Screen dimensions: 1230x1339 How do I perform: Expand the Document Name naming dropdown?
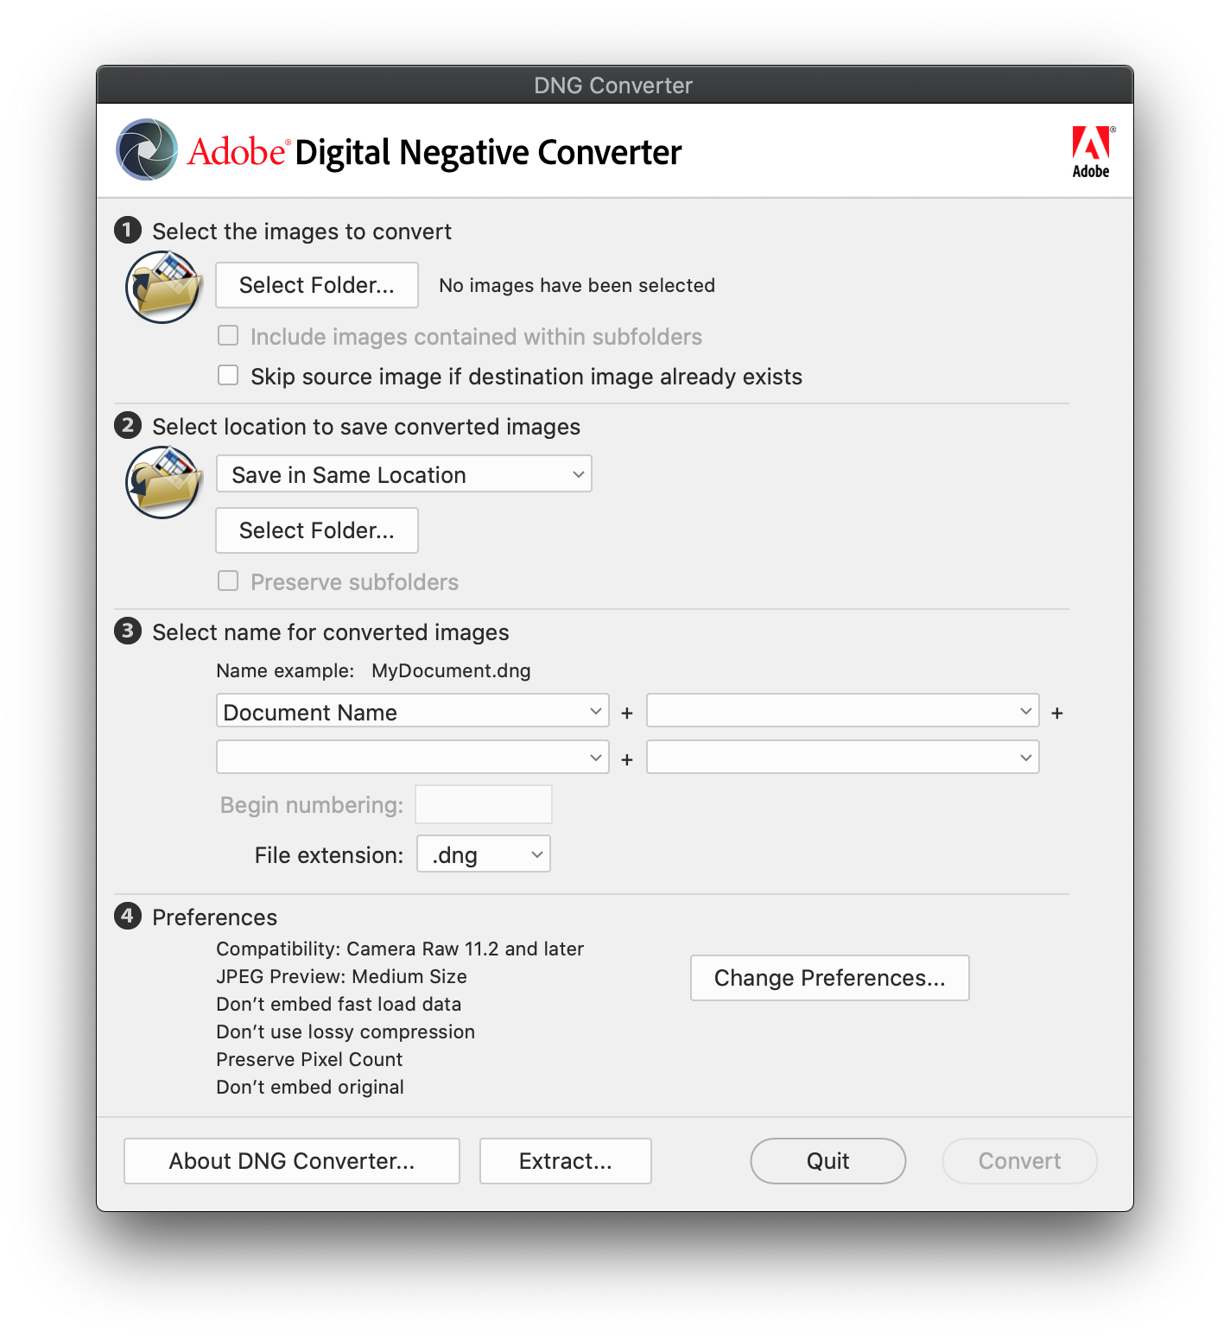coord(412,712)
